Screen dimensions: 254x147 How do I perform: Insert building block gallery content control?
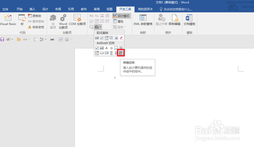107,16
